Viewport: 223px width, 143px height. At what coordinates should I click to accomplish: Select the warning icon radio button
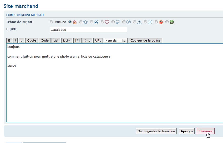(135, 22)
